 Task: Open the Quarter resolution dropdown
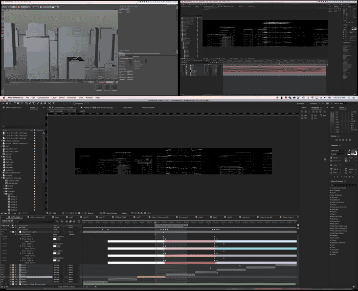[91, 213]
